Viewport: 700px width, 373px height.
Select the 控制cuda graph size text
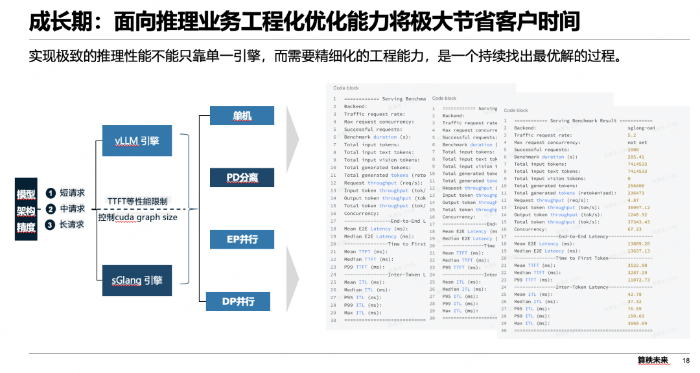tap(137, 218)
